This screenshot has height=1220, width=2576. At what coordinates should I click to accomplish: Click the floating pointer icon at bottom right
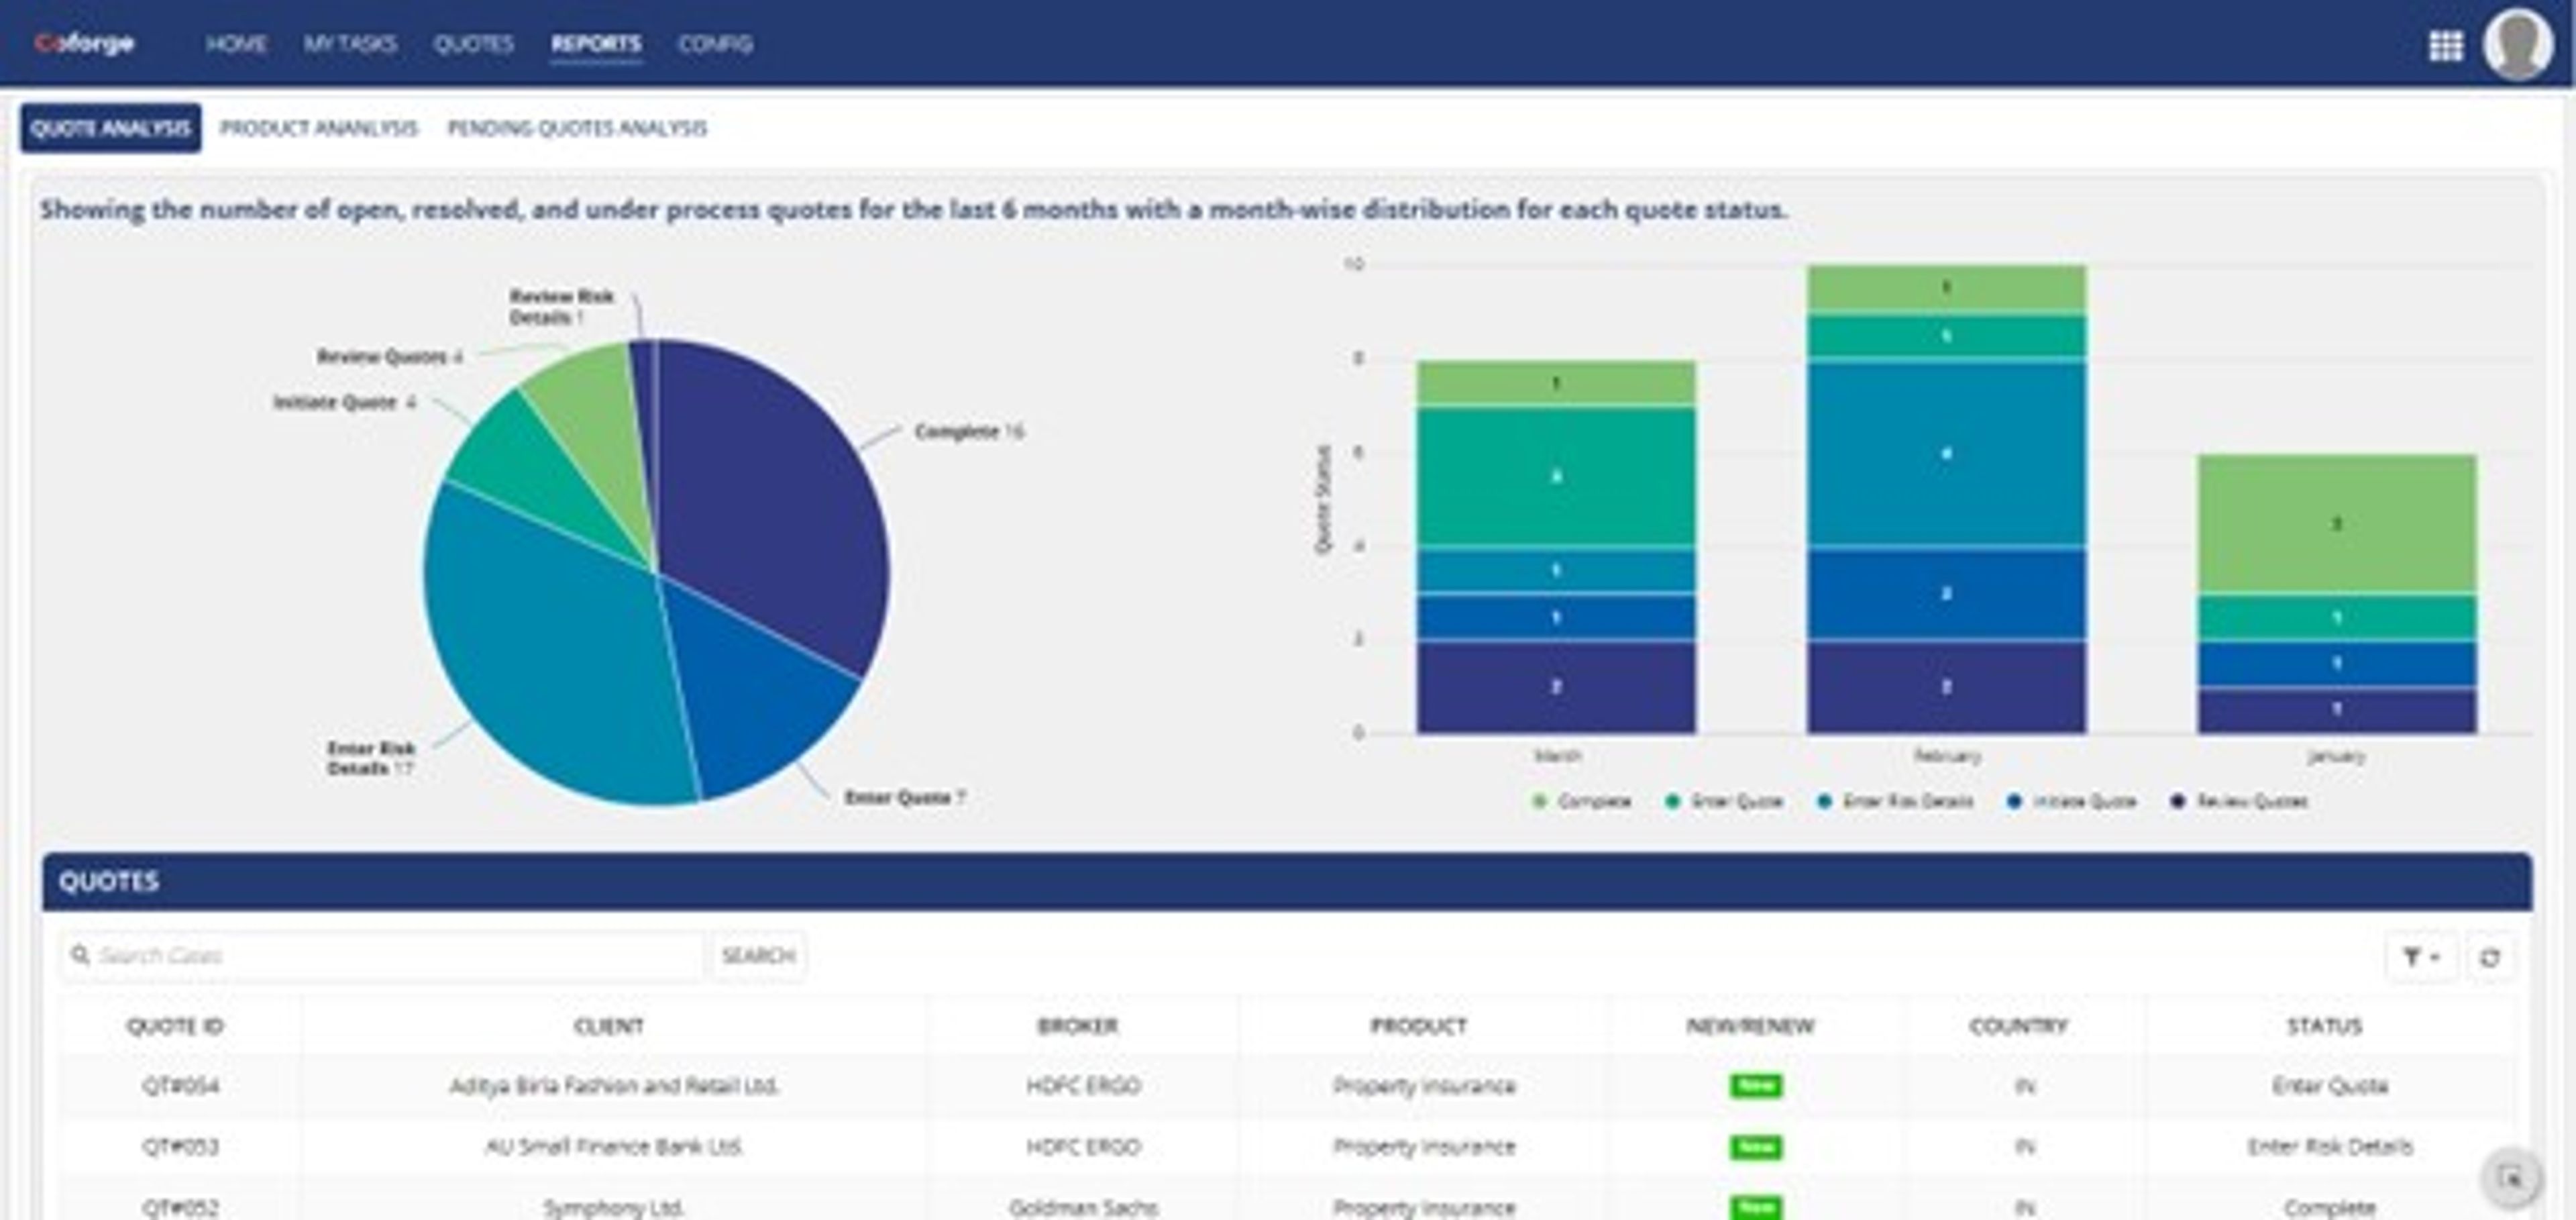click(2511, 1178)
